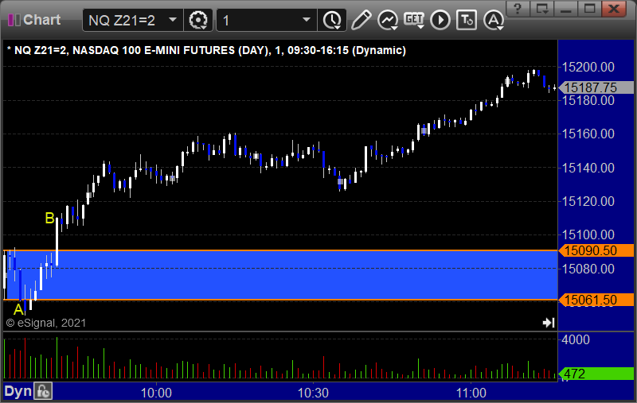Expand the symbol dropdown arrow next to NQ Z21=2
This screenshot has width=637, height=403.
coord(173,20)
